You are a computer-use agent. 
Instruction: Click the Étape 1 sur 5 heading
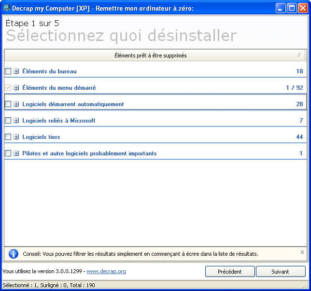32,23
